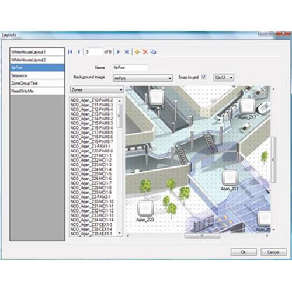Click the Cancel button

click(x=273, y=252)
